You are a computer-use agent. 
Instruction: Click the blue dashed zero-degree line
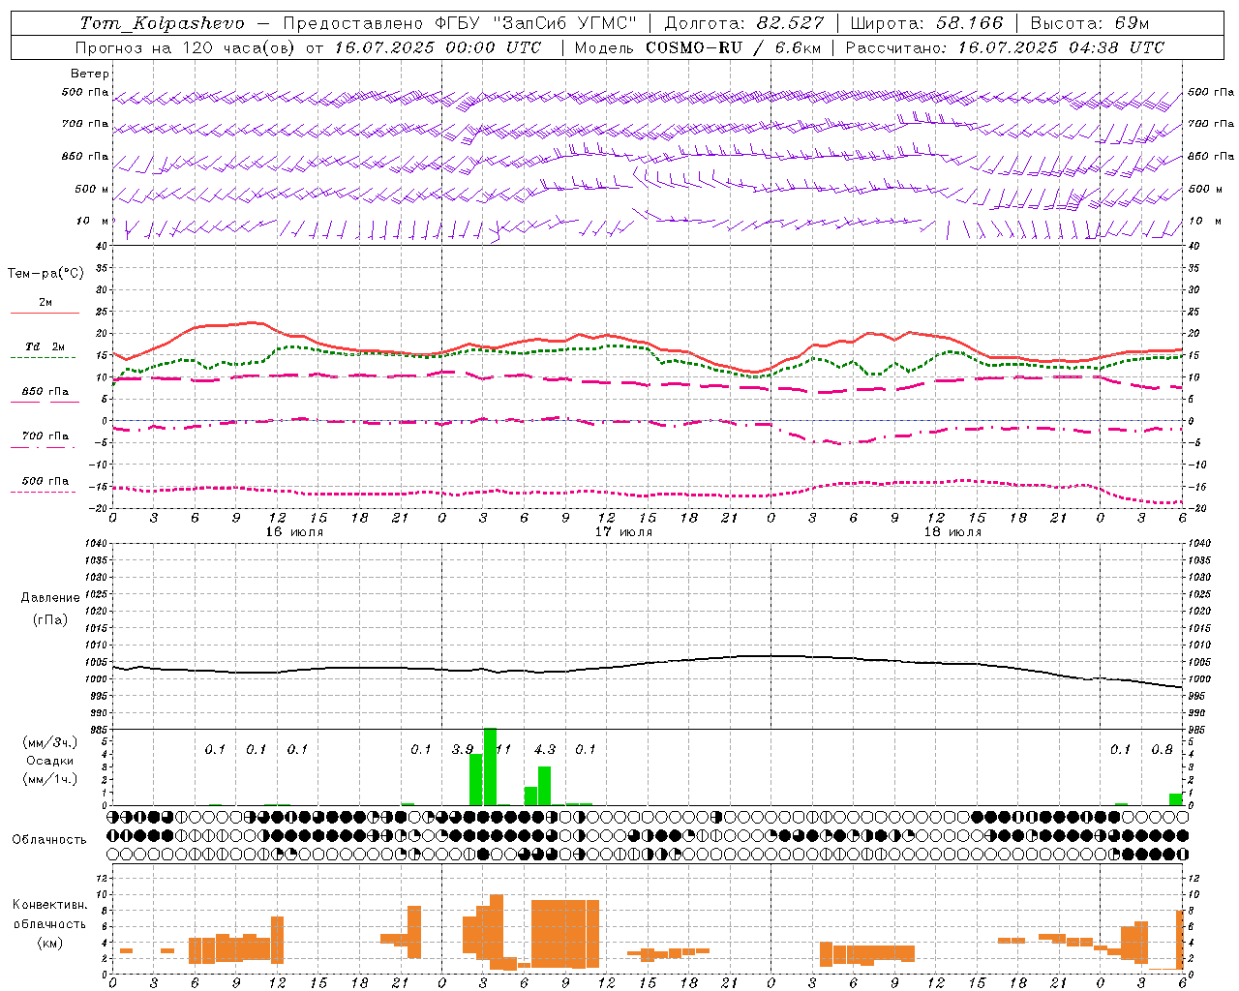click(x=647, y=421)
